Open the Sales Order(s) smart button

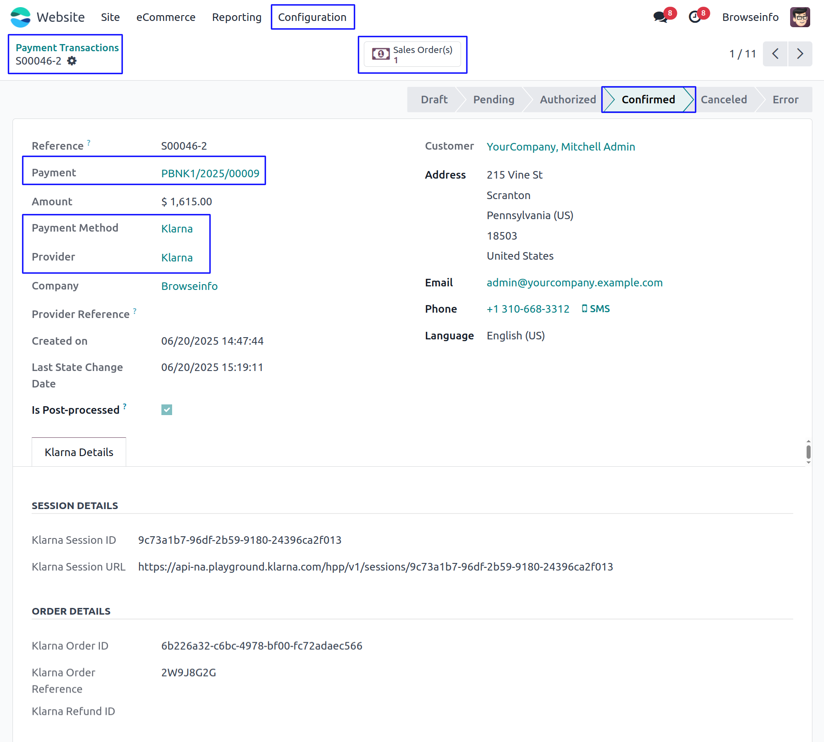(x=412, y=54)
